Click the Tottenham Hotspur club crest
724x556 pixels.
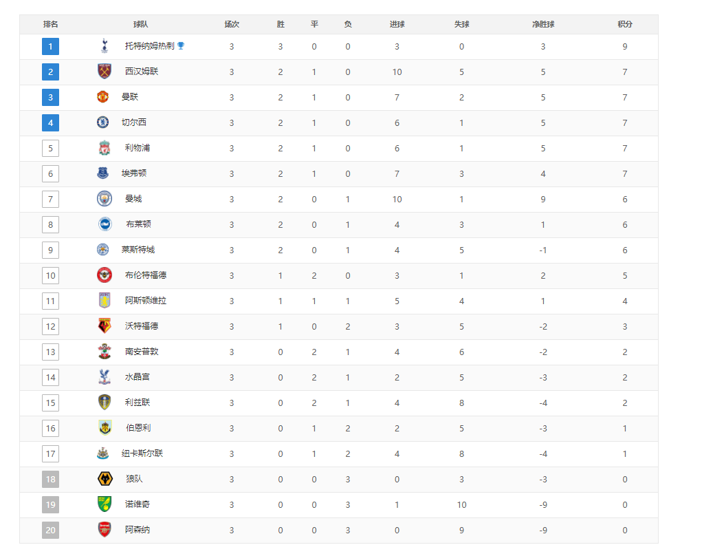coord(105,46)
